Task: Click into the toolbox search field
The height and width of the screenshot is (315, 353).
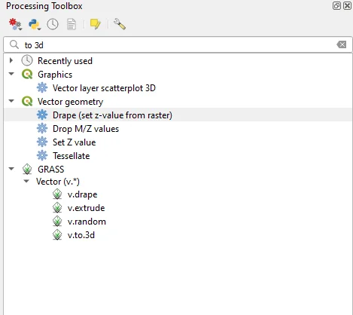Action: tap(175, 45)
